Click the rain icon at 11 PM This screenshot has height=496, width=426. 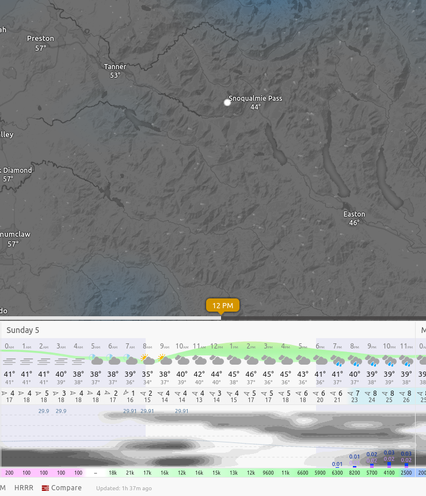point(406,361)
